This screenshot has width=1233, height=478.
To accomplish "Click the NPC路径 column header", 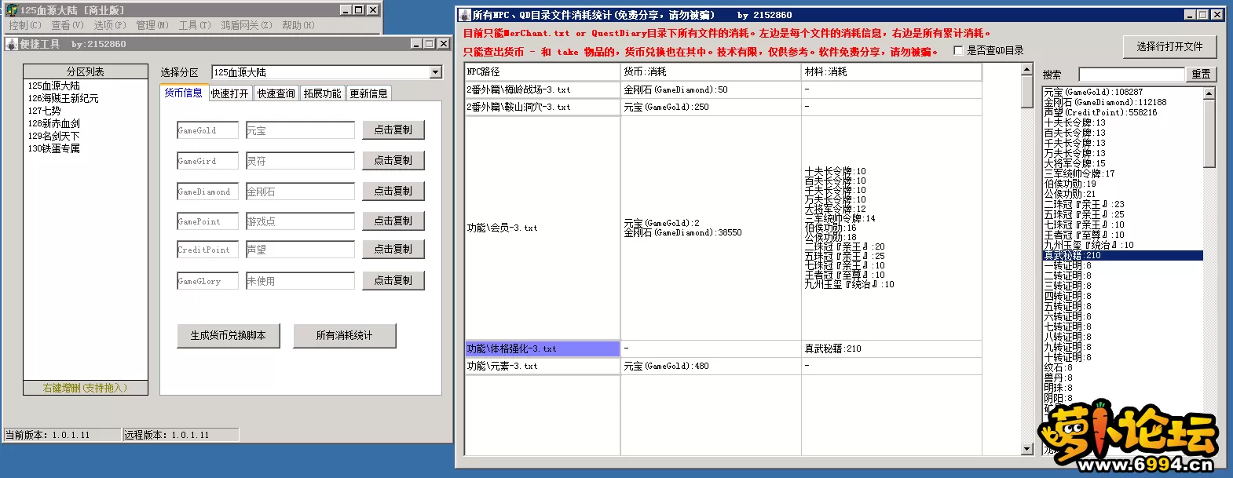I will click(x=543, y=71).
